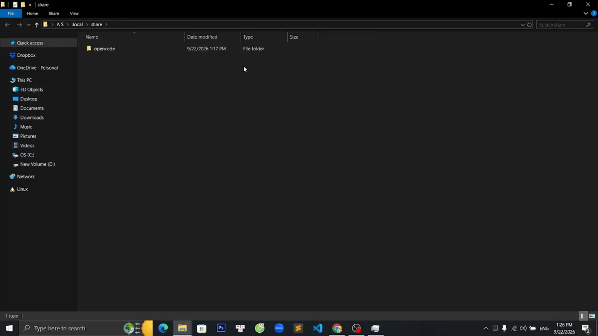Open Linux in the navigation pane
Image resolution: width=598 pixels, height=336 pixels.
[22, 189]
